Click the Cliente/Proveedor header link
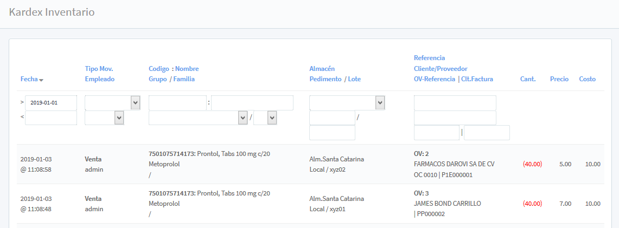 440,69
